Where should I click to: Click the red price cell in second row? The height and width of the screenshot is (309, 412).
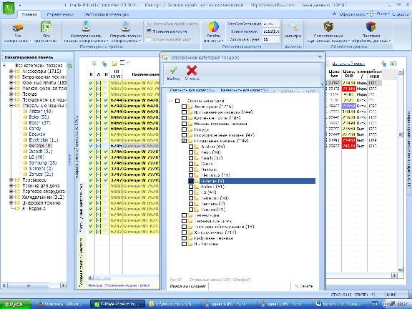[348, 89]
